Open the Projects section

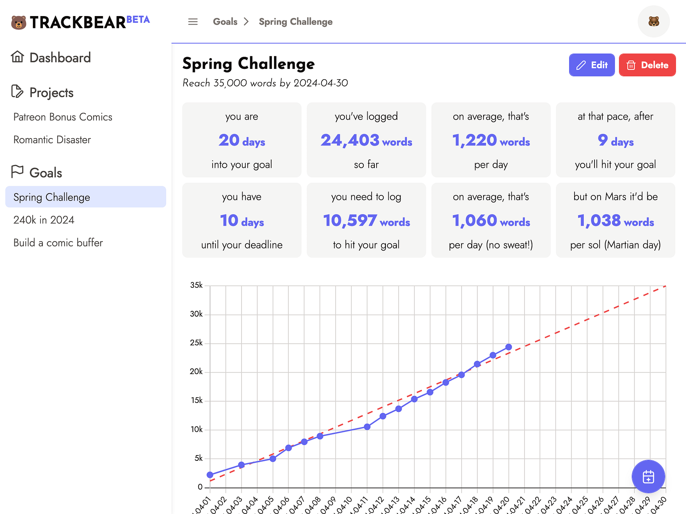point(51,93)
